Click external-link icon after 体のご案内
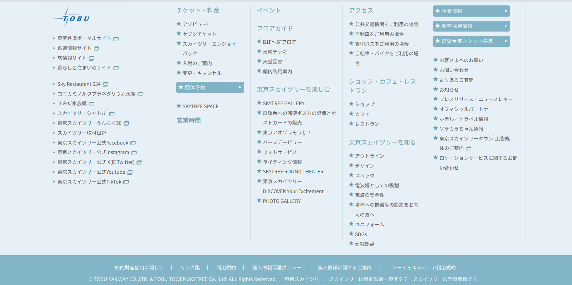 pos(468,149)
